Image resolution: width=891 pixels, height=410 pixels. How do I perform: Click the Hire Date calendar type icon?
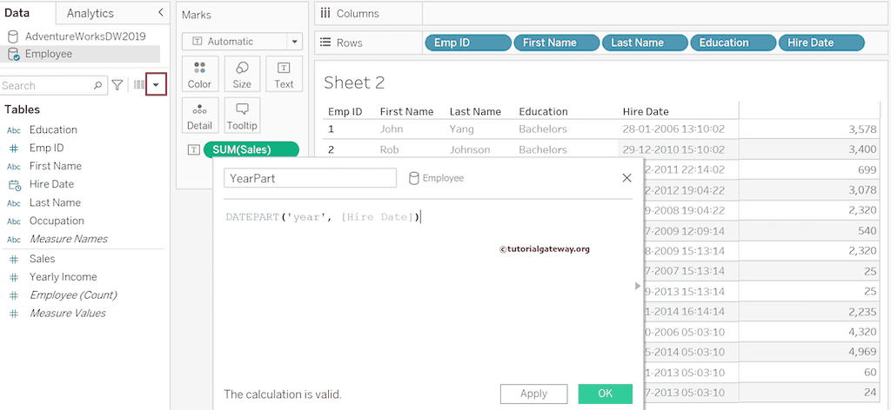(14, 184)
